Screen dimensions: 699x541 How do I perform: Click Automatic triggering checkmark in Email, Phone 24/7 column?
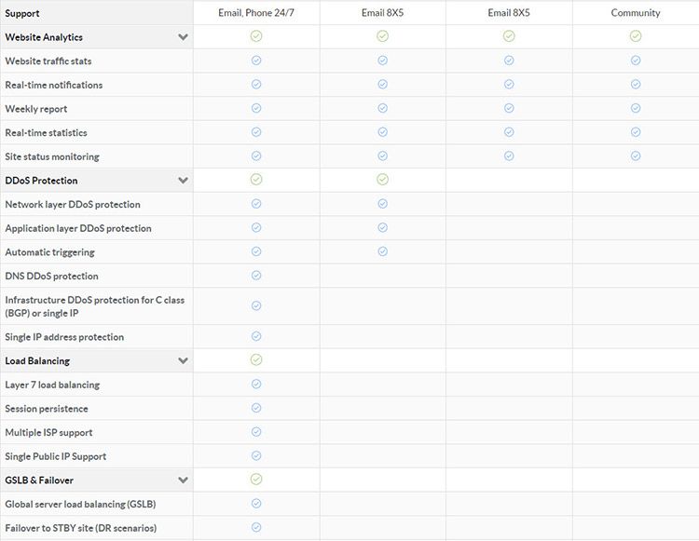pos(256,251)
